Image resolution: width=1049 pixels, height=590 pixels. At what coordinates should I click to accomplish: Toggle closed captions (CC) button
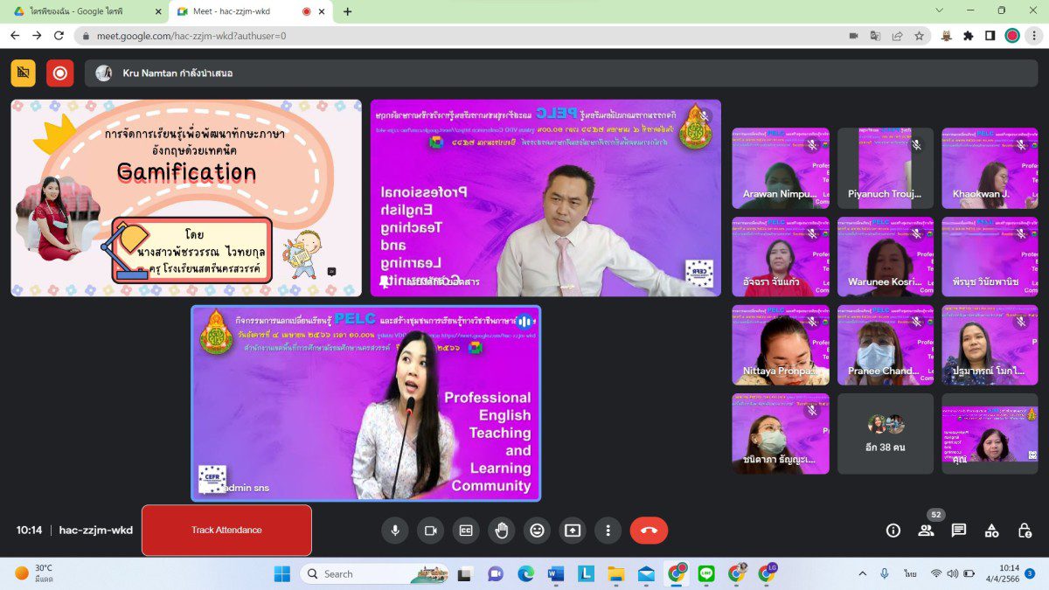click(466, 530)
